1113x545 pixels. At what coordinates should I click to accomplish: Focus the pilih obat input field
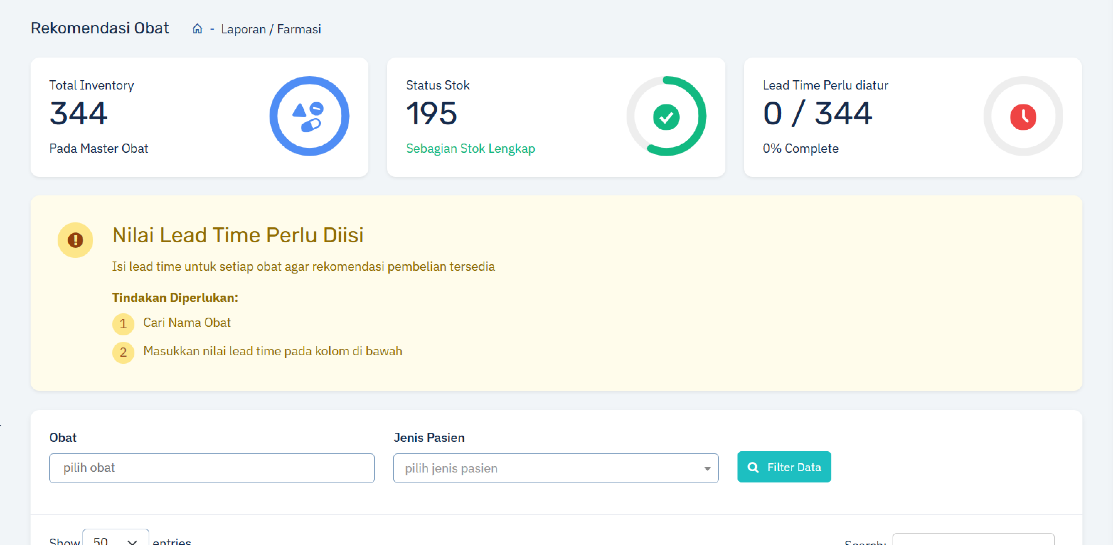pyautogui.click(x=212, y=468)
